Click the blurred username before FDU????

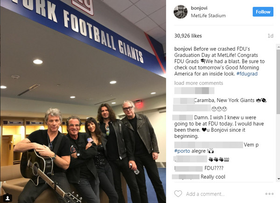[x=189, y=169]
